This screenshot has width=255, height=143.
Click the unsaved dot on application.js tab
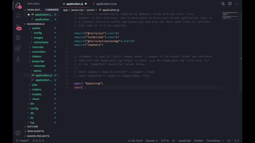(x=86, y=4)
